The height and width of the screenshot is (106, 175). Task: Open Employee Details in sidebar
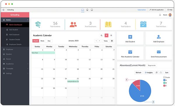click(x=15, y=44)
